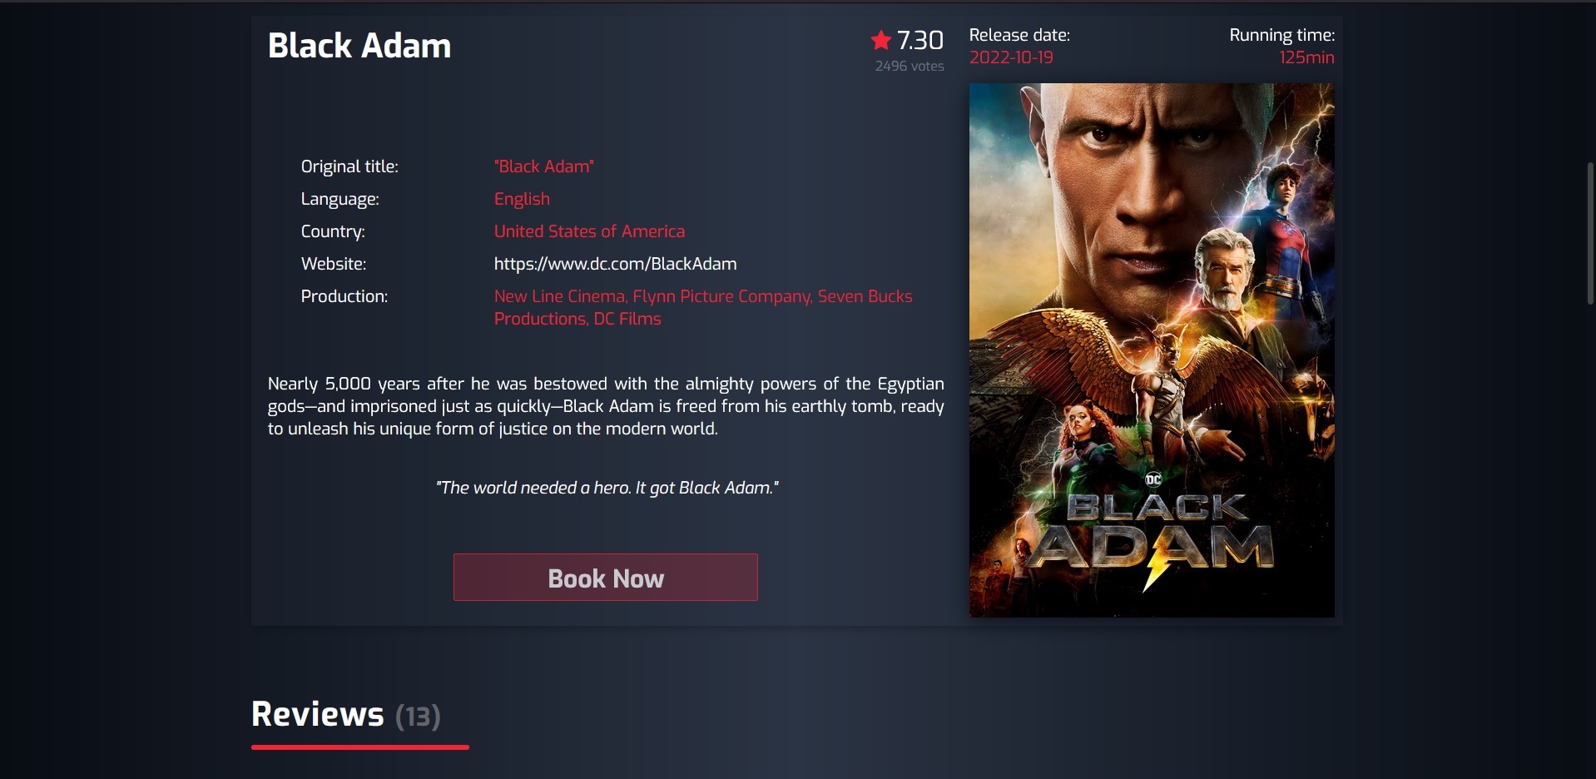Click the 2496 votes count
Image resolution: width=1596 pixels, height=779 pixels.
click(910, 66)
